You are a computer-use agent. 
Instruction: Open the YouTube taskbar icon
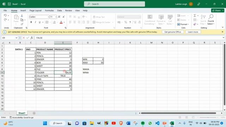114,123
